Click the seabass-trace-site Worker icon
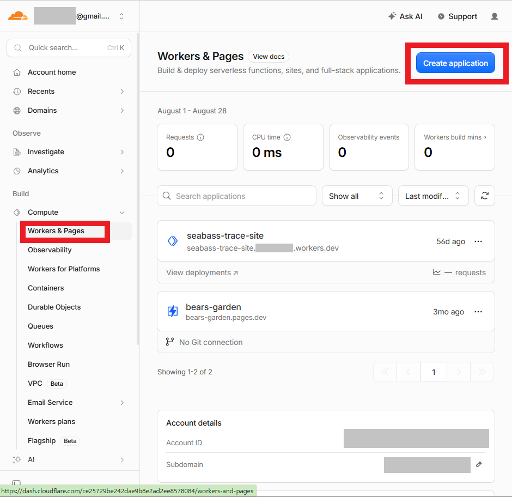512x497 pixels. click(x=173, y=241)
